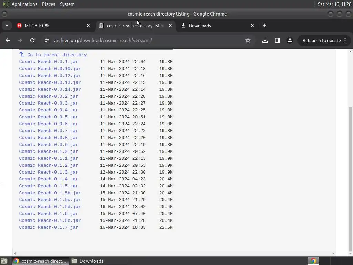Open Cosmic Reach-0.0.5.jar link

tap(49, 117)
